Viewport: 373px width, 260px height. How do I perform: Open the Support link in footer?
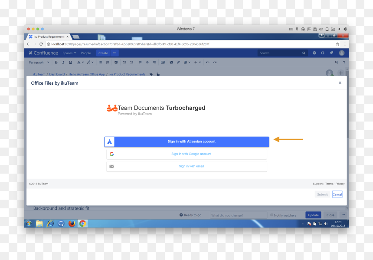(x=317, y=184)
